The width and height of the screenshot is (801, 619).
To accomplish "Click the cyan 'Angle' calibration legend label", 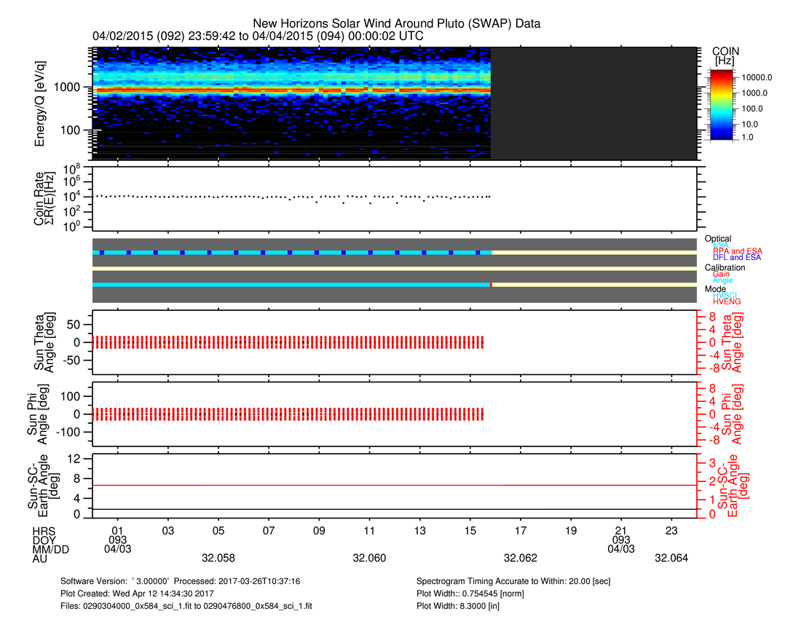I will point(722,280).
